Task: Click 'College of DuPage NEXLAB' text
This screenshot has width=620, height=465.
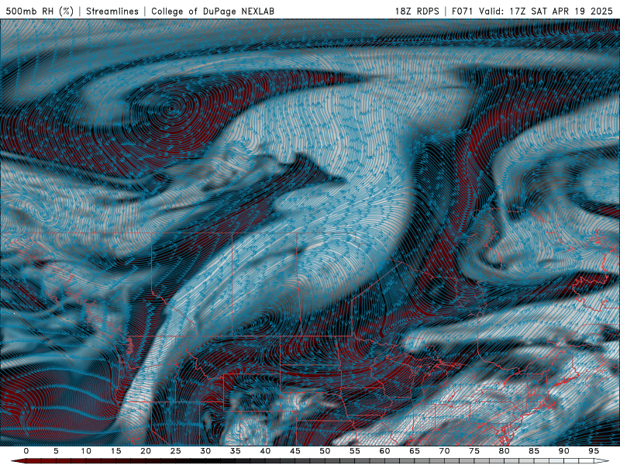Action: point(212,11)
